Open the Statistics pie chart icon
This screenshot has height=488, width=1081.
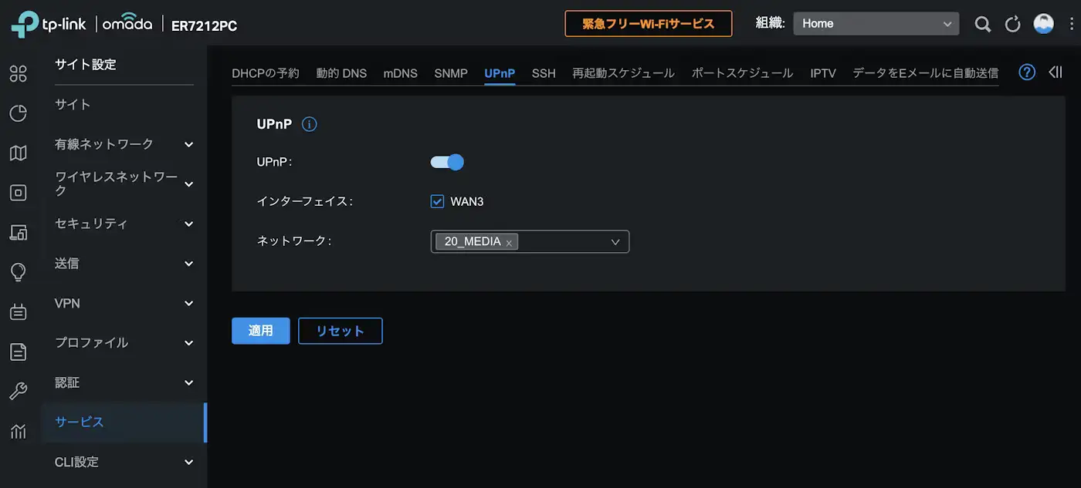(18, 113)
